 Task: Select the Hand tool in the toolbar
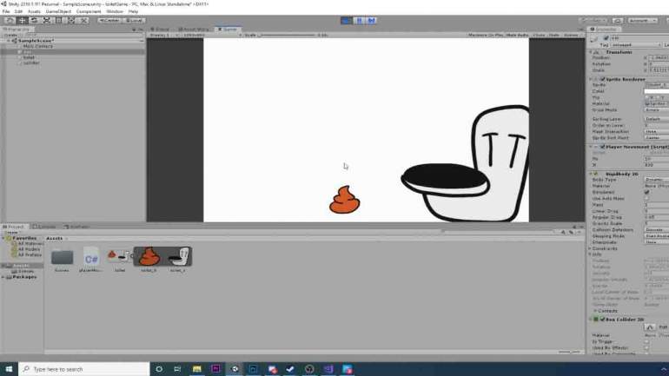point(10,20)
